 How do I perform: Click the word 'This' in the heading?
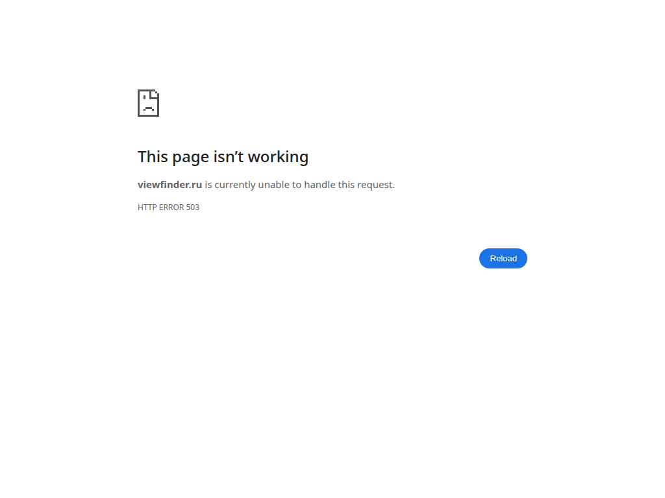tap(153, 157)
